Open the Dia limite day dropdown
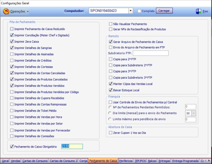Screen dimensions: 212x164 pos(194,113)
